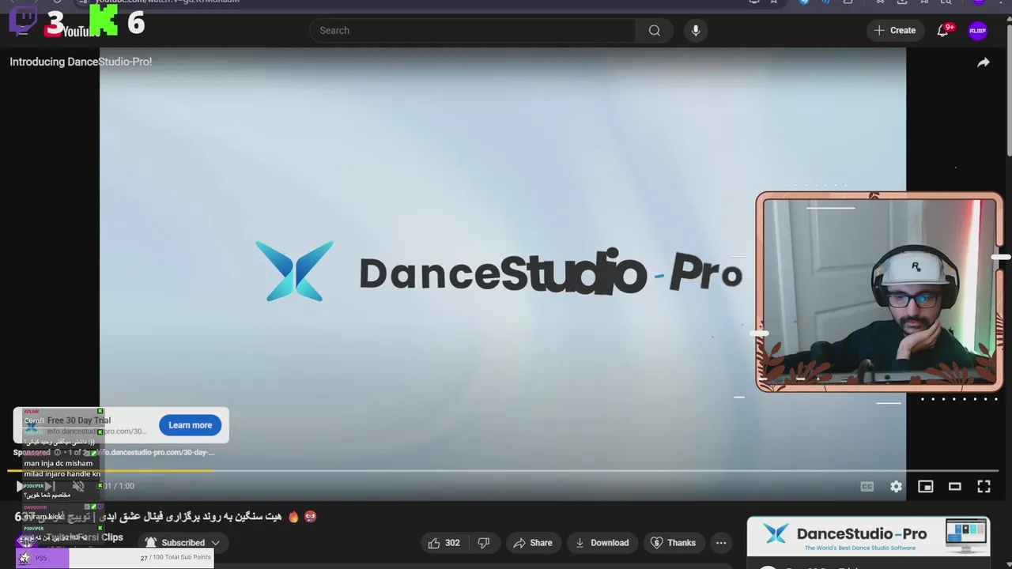Click Free 30 Day Trial ad title
The width and height of the screenshot is (1012, 569).
point(79,420)
